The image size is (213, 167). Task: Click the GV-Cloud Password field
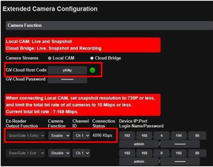coord(67,79)
